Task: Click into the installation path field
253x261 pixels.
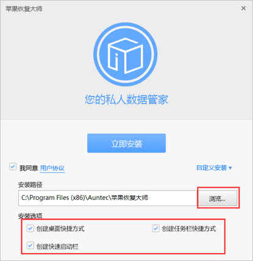Action: tap(107, 198)
